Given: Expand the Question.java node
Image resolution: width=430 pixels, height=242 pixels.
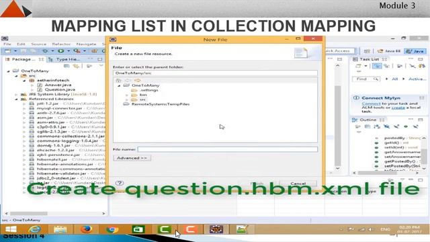Looking at the screenshot, I should click(32, 89).
